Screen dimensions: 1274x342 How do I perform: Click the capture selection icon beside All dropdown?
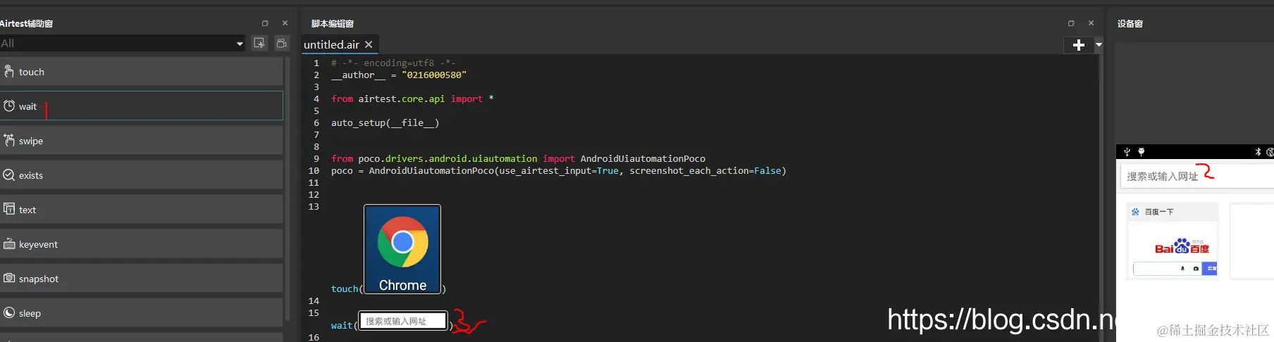tap(259, 43)
